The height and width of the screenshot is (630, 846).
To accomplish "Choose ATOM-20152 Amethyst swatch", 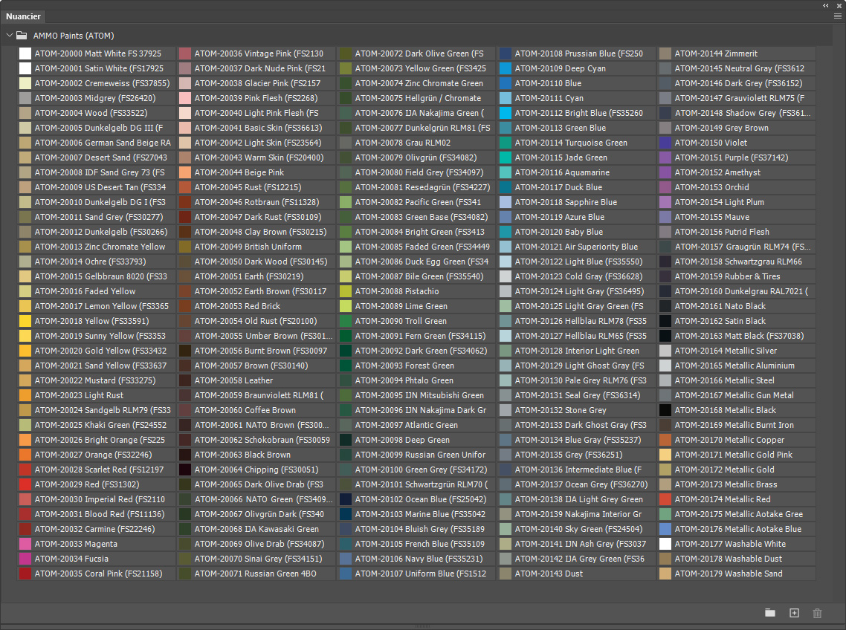I will click(665, 172).
